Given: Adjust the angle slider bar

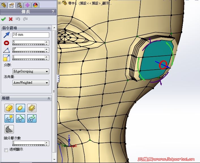Looking at the screenshot, I should point(29,52).
